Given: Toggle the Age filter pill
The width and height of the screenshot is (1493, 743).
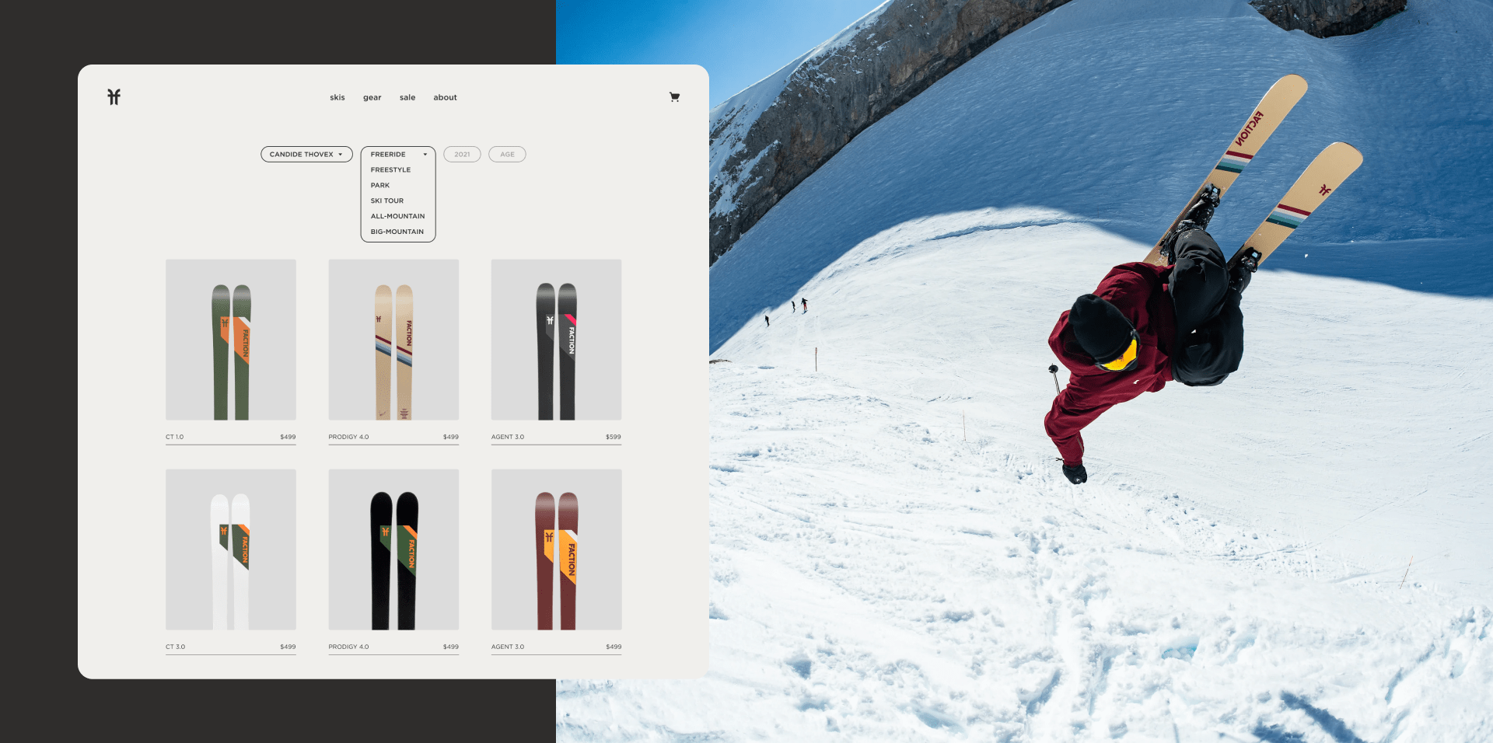Looking at the screenshot, I should pyautogui.click(x=507, y=155).
